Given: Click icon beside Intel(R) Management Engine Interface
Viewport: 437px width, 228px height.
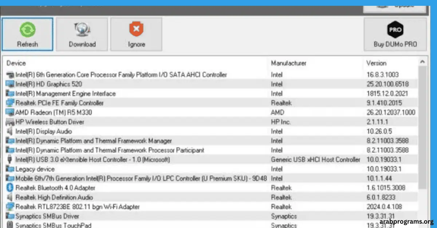Looking at the screenshot, I should pos(10,94).
